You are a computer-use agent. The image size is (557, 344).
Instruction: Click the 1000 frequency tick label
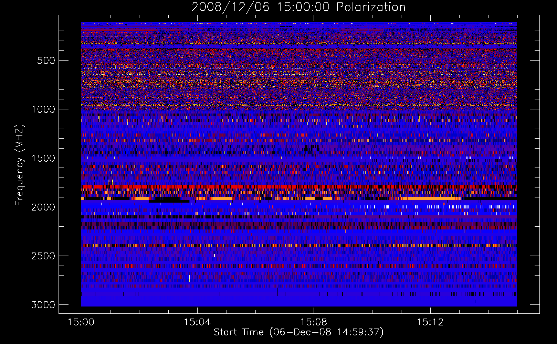43,109
